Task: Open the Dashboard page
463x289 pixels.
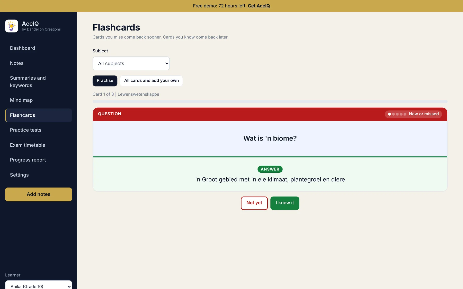Action: tap(39, 48)
